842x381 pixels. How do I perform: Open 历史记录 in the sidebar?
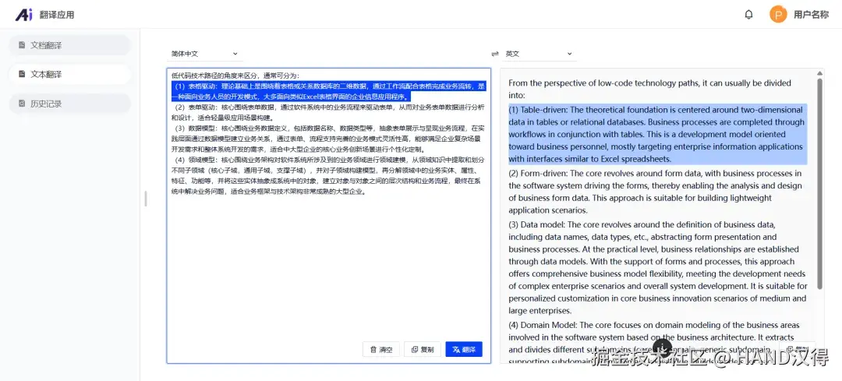[70, 104]
